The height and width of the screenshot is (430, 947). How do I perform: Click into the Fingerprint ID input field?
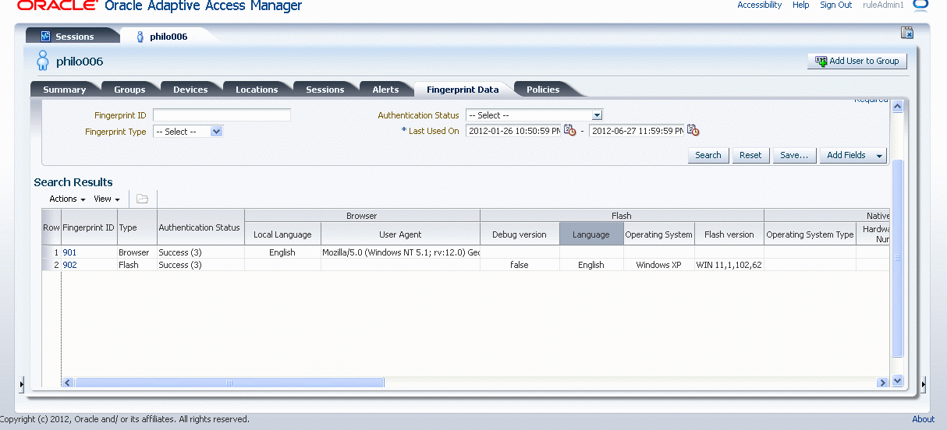(222, 115)
